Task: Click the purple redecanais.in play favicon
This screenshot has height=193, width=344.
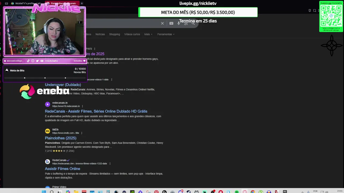Action: tap(48, 104)
